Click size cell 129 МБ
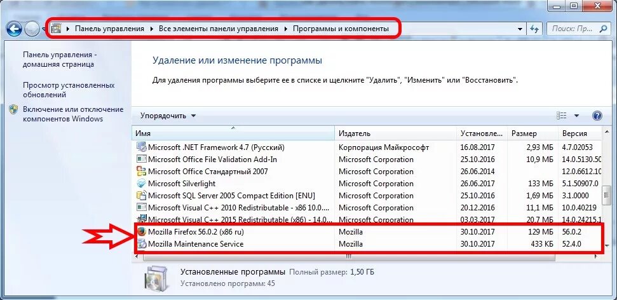Viewport: 617px width, 300px height. 539,232
